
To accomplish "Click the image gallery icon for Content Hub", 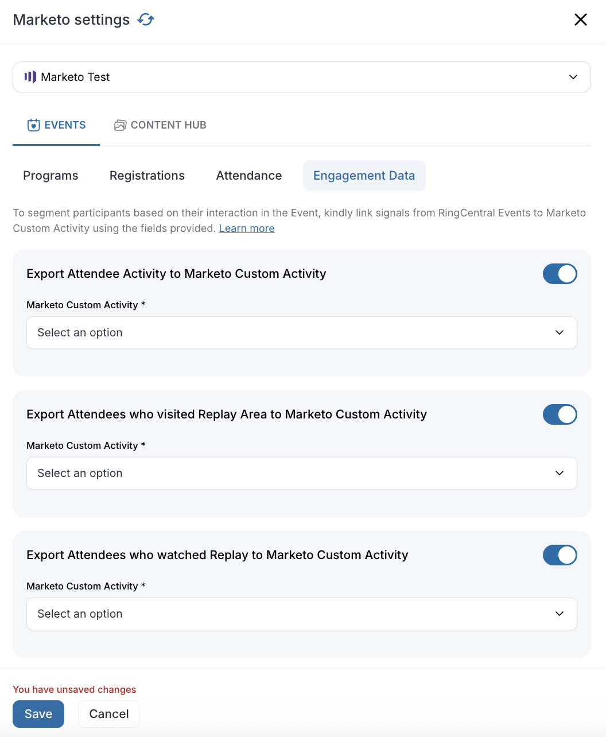I will tap(120, 125).
